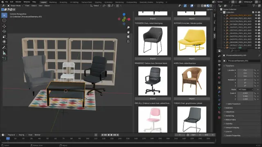Toggle the snapping magnet in viewport header
The height and width of the screenshot is (147, 262).
point(109,6)
